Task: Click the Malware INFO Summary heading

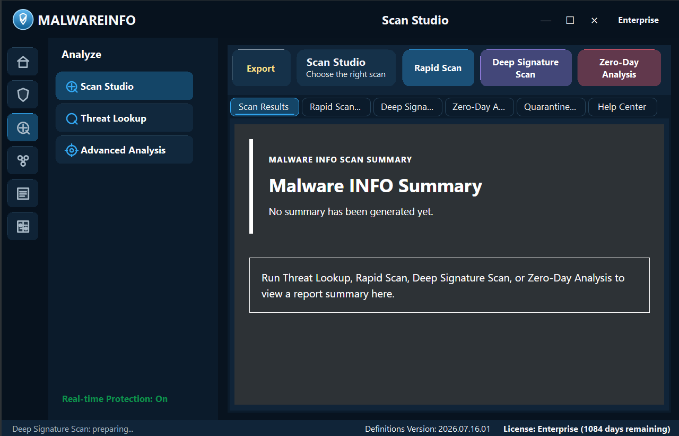Action: coord(376,186)
